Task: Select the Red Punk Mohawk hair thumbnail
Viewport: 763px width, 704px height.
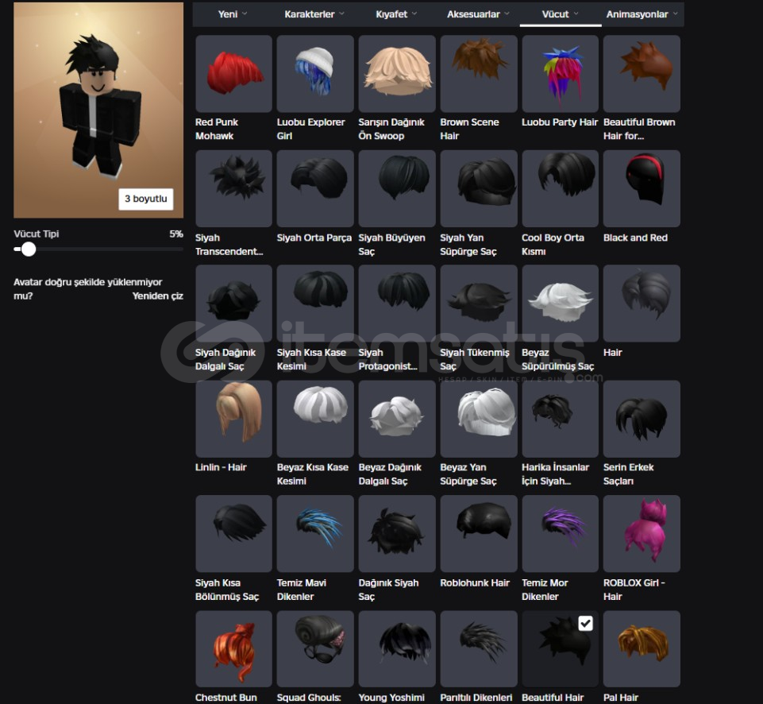Action: click(x=233, y=74)
